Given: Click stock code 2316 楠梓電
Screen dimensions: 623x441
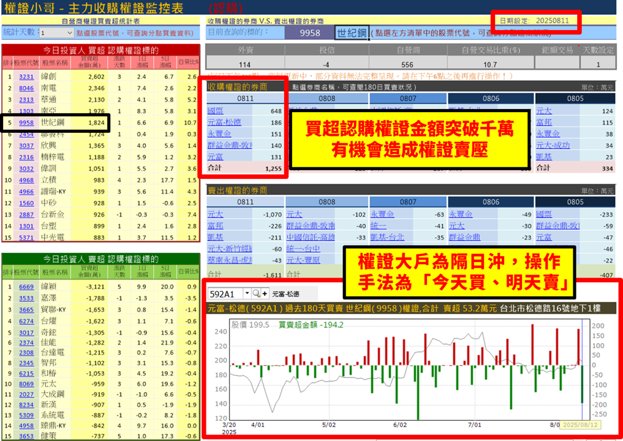Looking at the screenshot, I should click(x=26, y=157).
